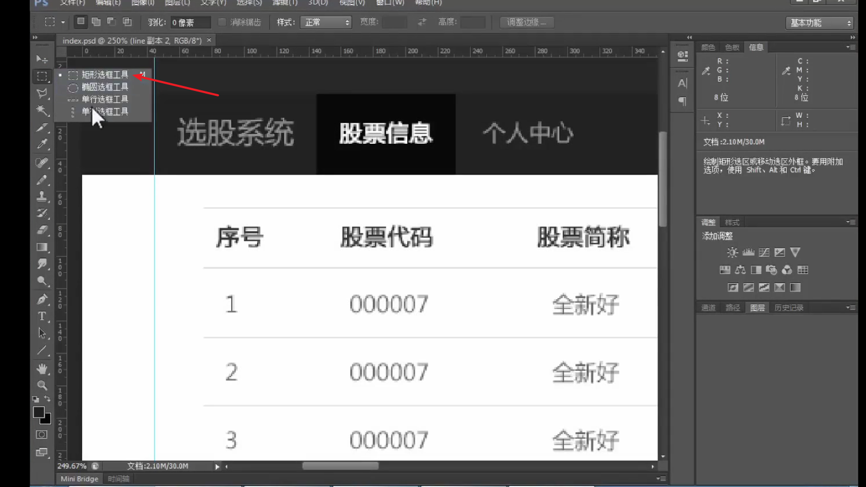This screenshot has width=866, height=487.
Task: Select the Eyedropper tool
Action: (42, 144)
